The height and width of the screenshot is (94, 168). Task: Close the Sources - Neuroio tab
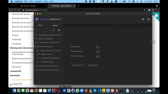(x=46, y=6)
